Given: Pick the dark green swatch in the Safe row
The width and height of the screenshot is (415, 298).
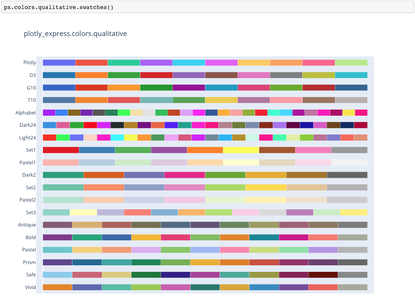Looking at the screenshot, I should point(146,275).
